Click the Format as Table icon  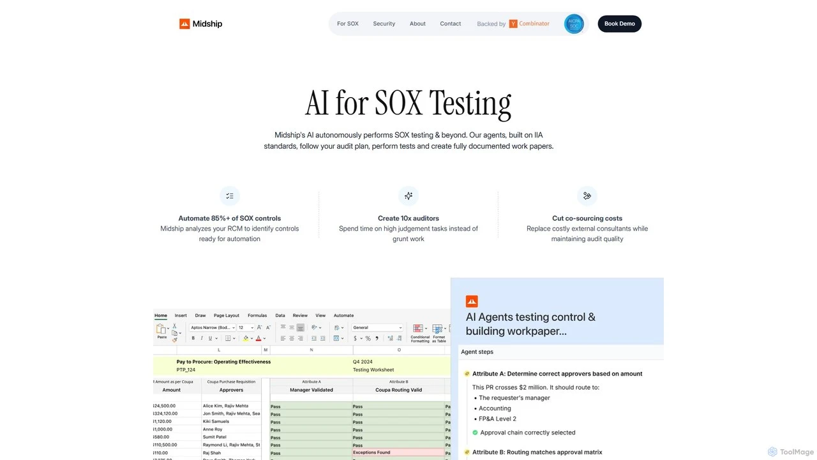tap(437, 329)
